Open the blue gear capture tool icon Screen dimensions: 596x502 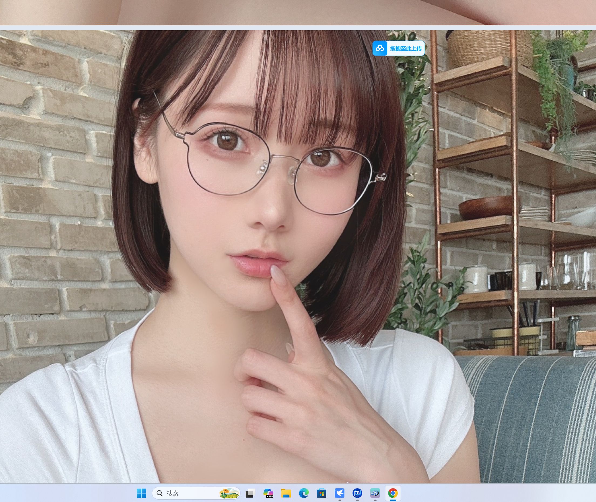tap(357, 493)
